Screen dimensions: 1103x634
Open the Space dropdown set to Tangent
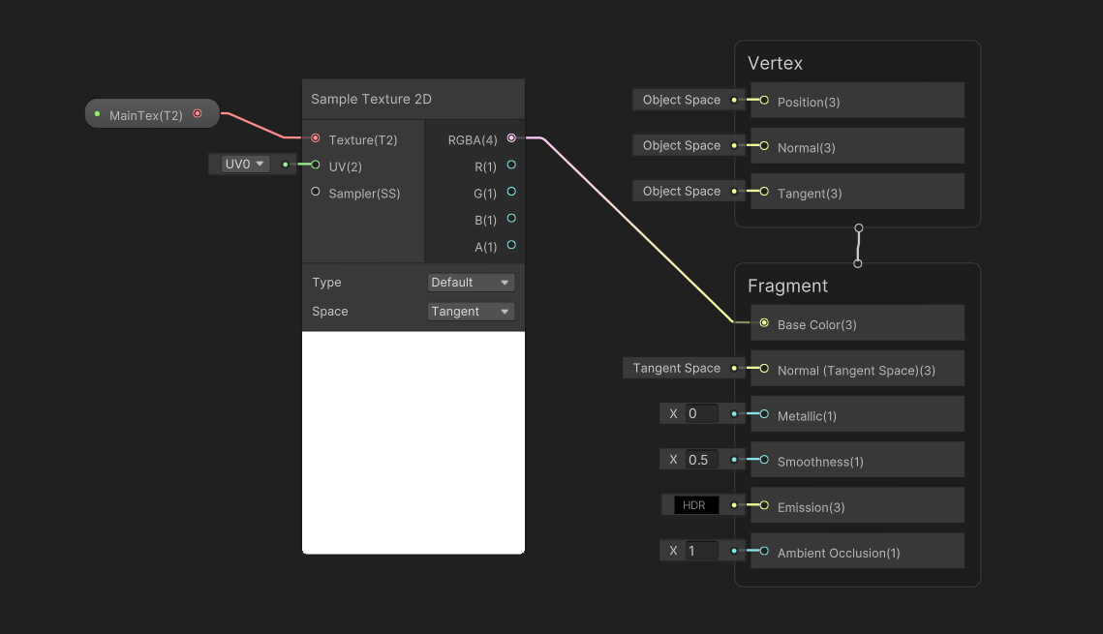[x=471, y=312]
